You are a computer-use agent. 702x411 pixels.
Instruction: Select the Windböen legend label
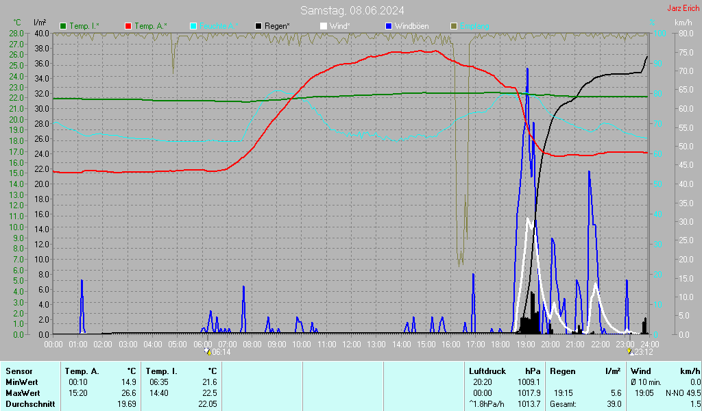point(412,26)
